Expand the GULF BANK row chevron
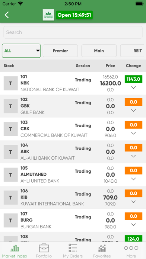Viewport: 146px width, 259px height. click(133, 111)
